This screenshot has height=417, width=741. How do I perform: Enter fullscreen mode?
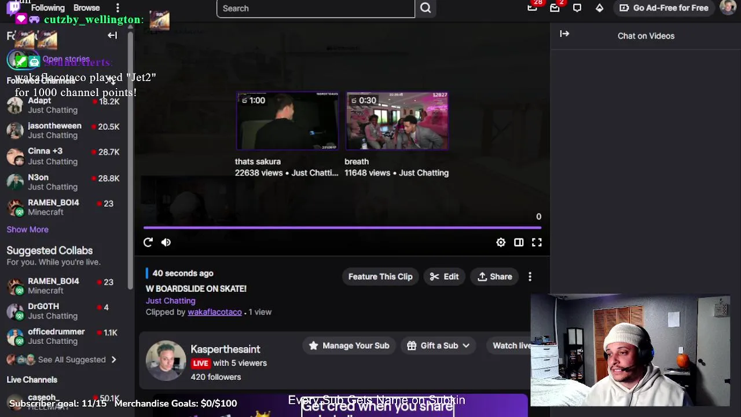coord(537,243)
